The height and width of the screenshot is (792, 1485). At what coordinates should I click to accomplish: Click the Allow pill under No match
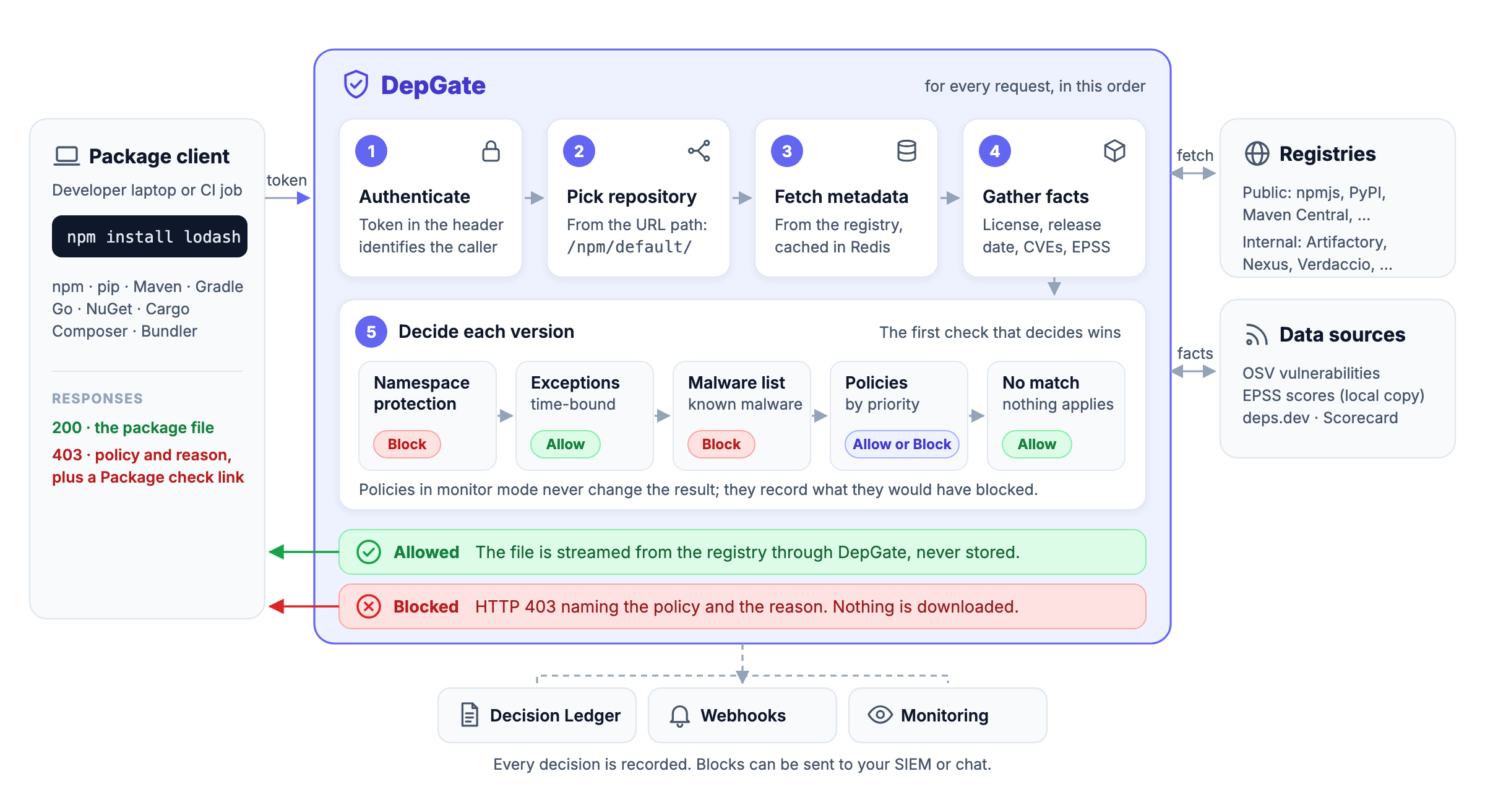click(x=1037, y=444)
